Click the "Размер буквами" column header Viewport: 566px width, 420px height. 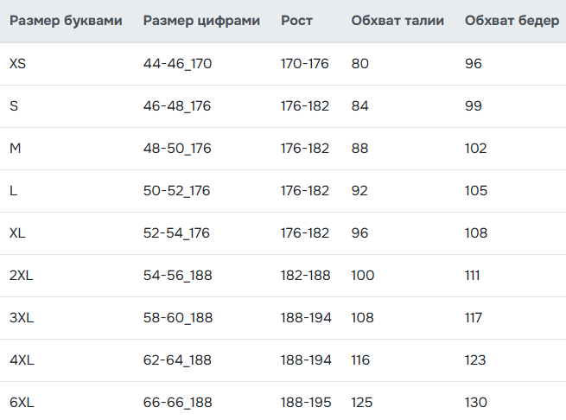(66, 21)
